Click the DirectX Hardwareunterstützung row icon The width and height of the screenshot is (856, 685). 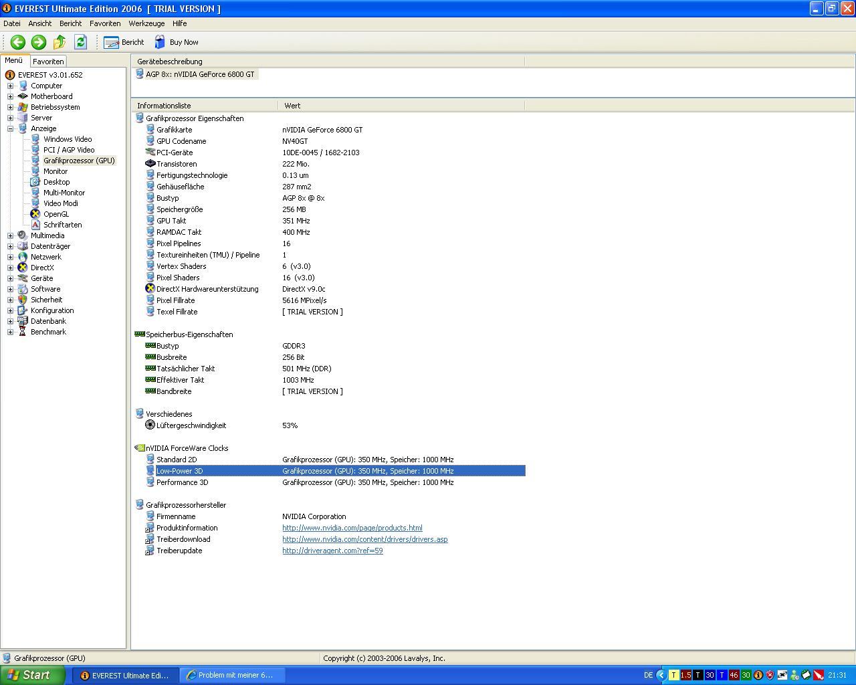click(150, 289)
